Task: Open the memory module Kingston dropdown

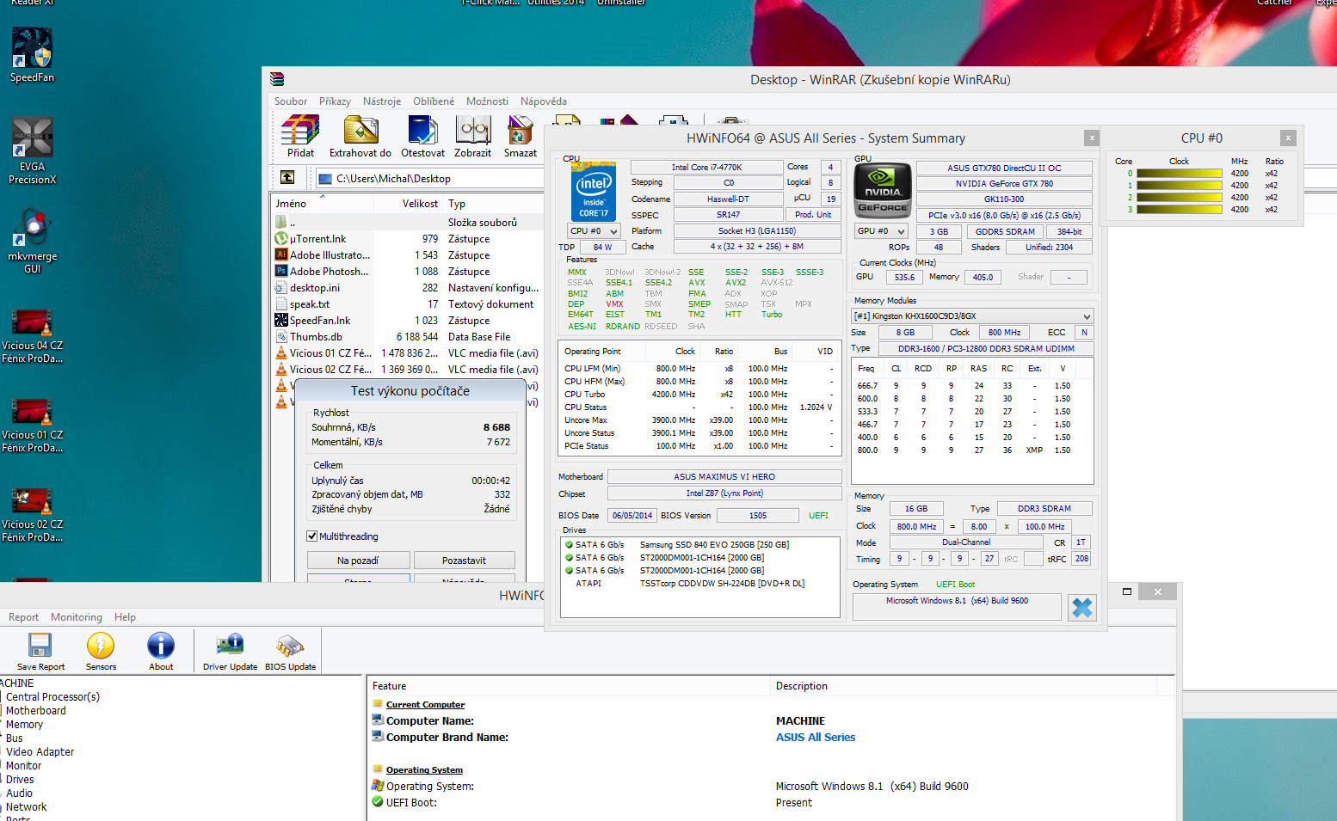Action: [x=972, y=316]
